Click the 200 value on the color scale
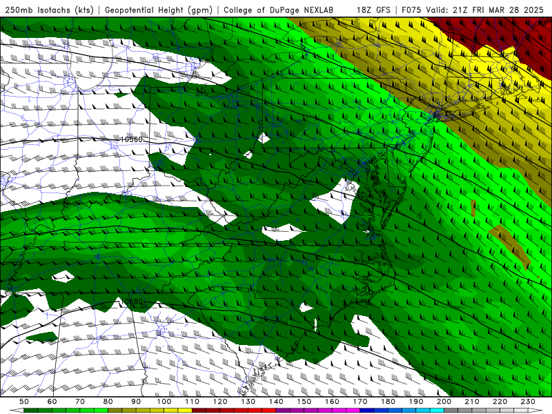 (x=444, y=402)
